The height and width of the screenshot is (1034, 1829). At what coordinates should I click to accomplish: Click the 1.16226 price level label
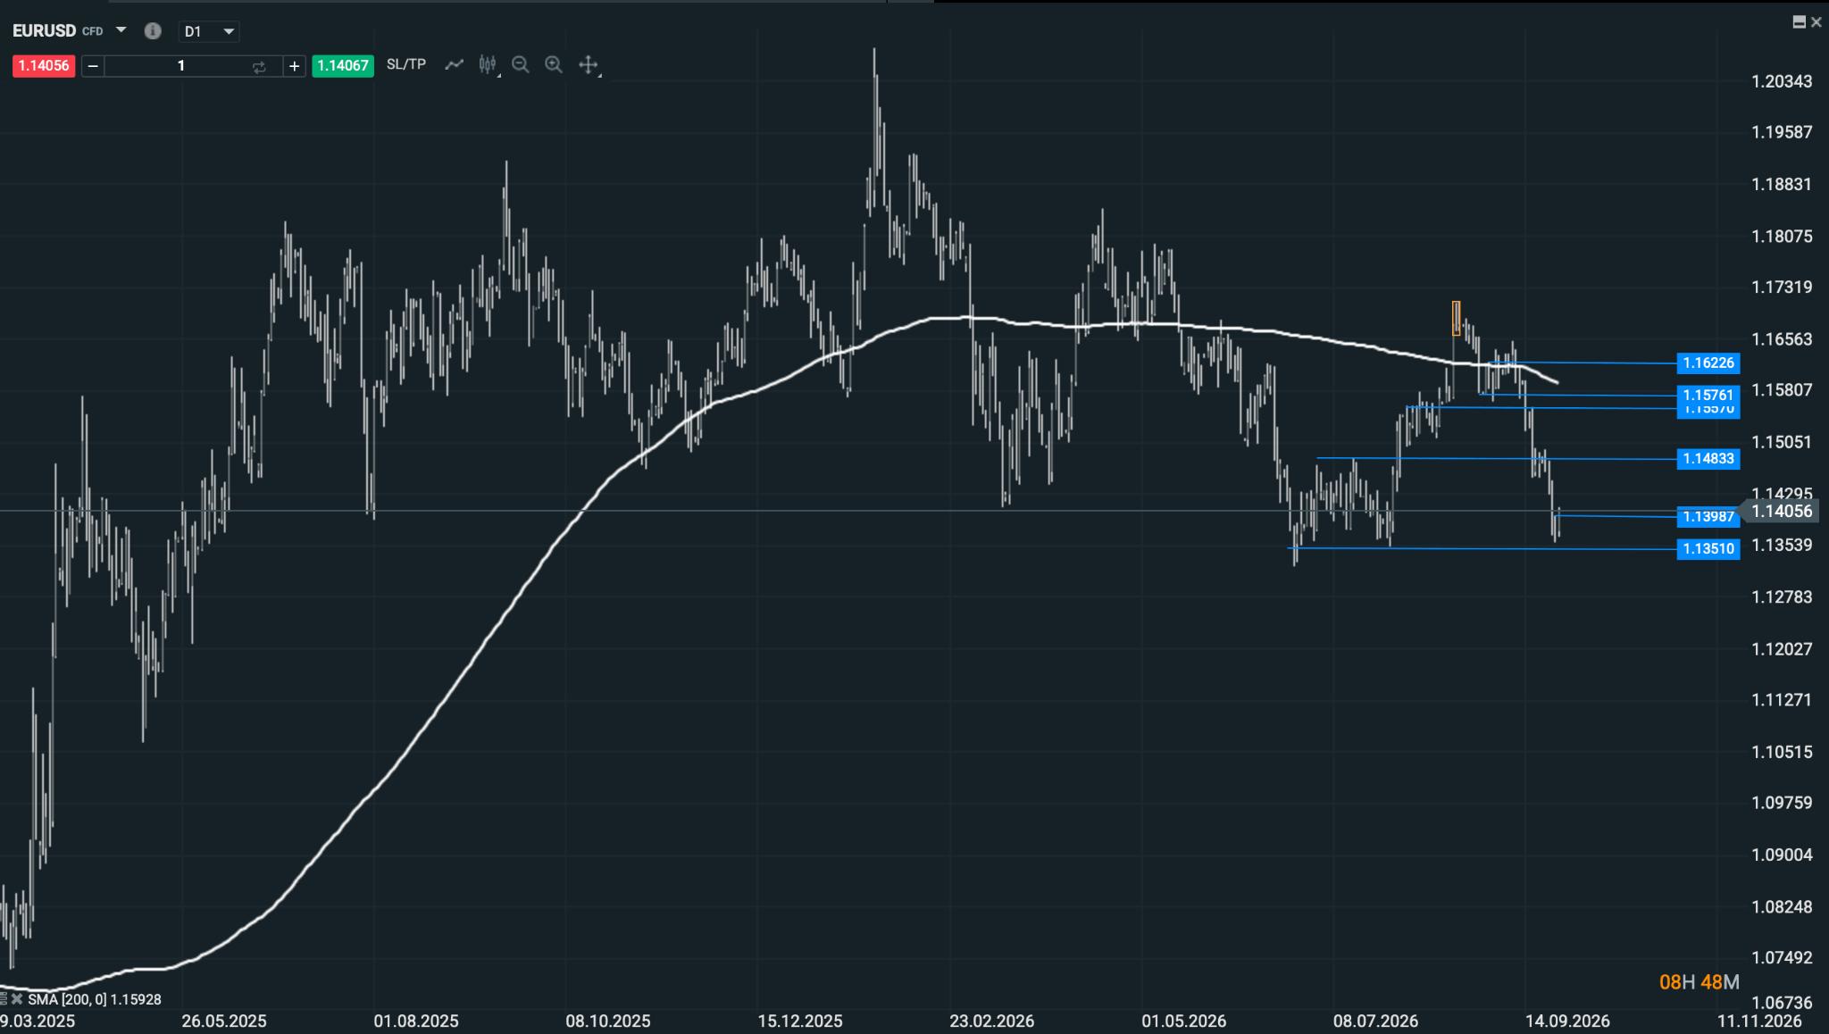[1708, 363]
